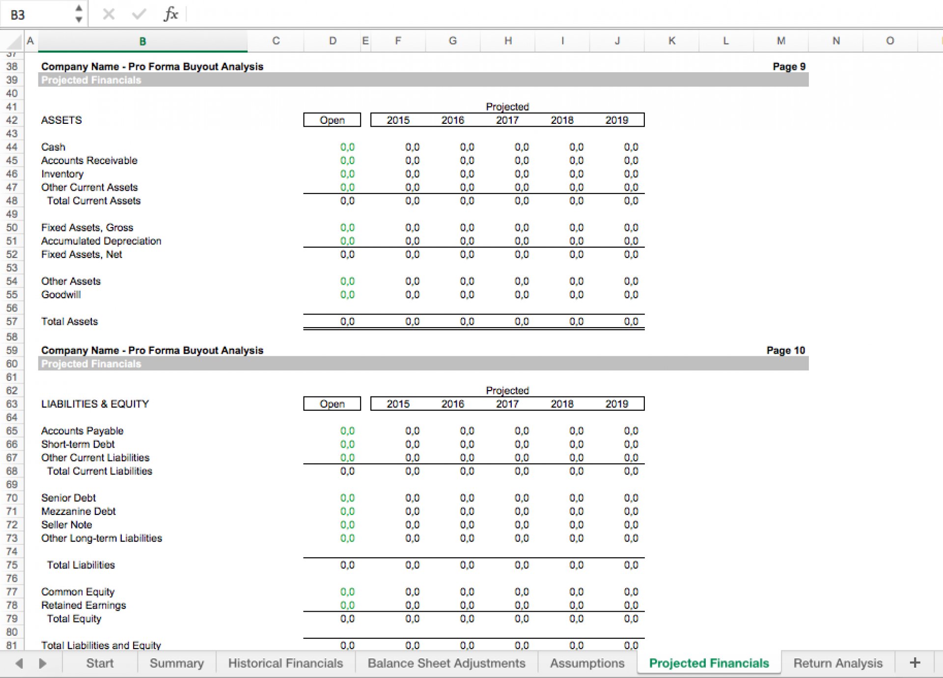Select column C header
Screen dimensions: 943x678
[276, 41]
